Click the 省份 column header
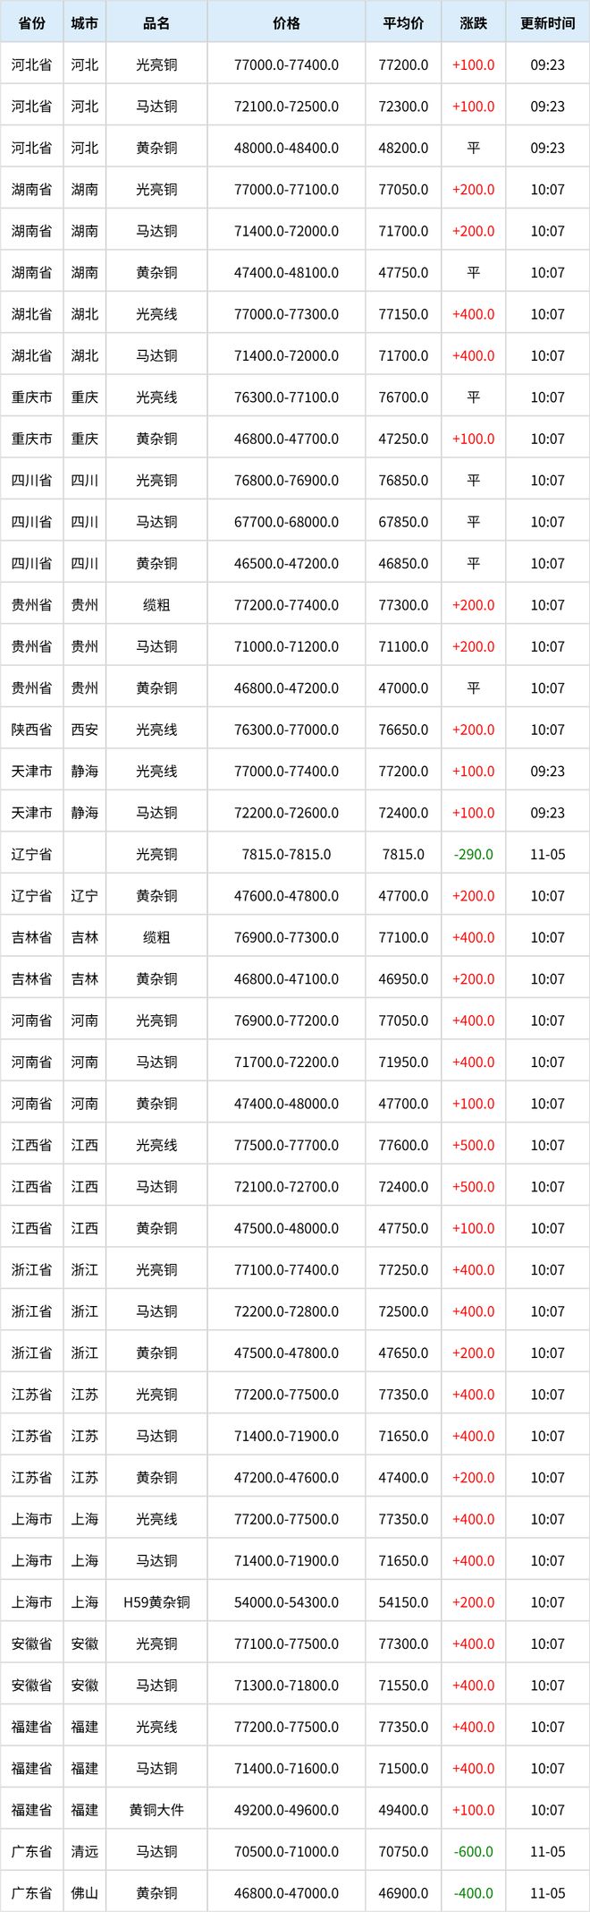This screenshot has height=1912, width=590. coord(32,23)
